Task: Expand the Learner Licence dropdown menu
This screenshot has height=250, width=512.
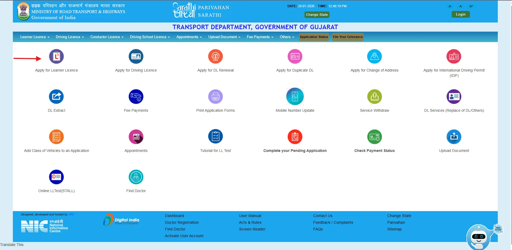Action: tap(35, 37)
